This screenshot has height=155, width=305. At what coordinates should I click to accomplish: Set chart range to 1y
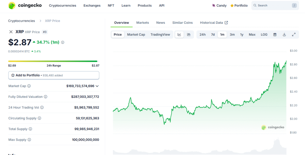242,35
